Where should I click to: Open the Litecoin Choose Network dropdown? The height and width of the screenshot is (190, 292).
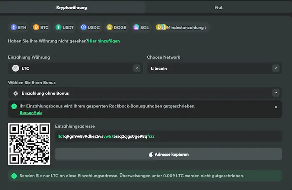click(214, 68)
